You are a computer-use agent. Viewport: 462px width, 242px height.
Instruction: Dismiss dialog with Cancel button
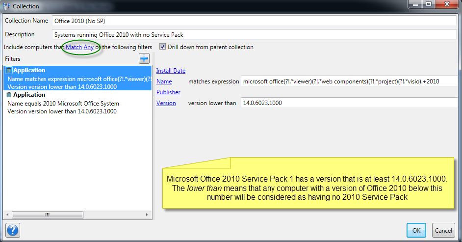coord(443,230)
